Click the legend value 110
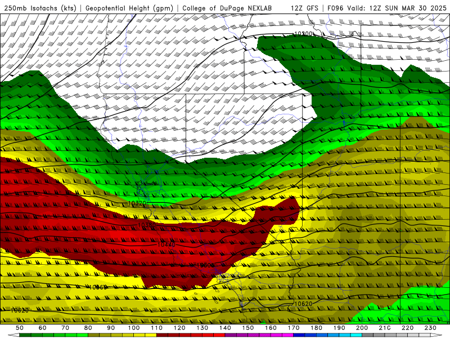Image resolution: width=450 pixels, height=338 pixels. 157,328
